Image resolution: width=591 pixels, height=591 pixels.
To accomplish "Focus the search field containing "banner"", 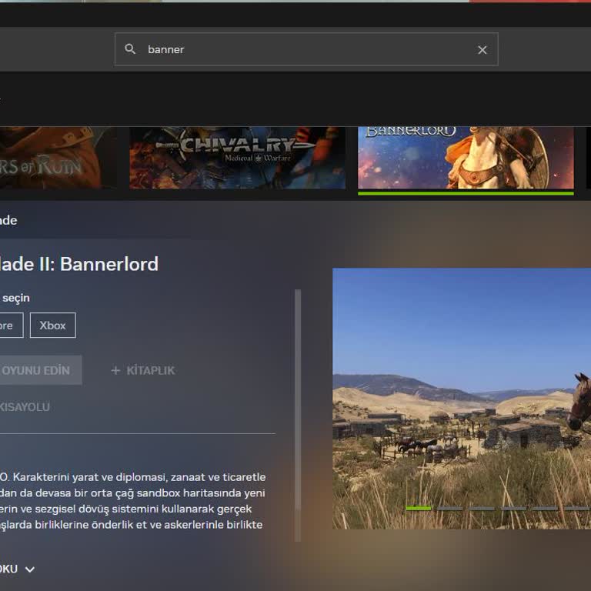I will (x=306, y=49).
